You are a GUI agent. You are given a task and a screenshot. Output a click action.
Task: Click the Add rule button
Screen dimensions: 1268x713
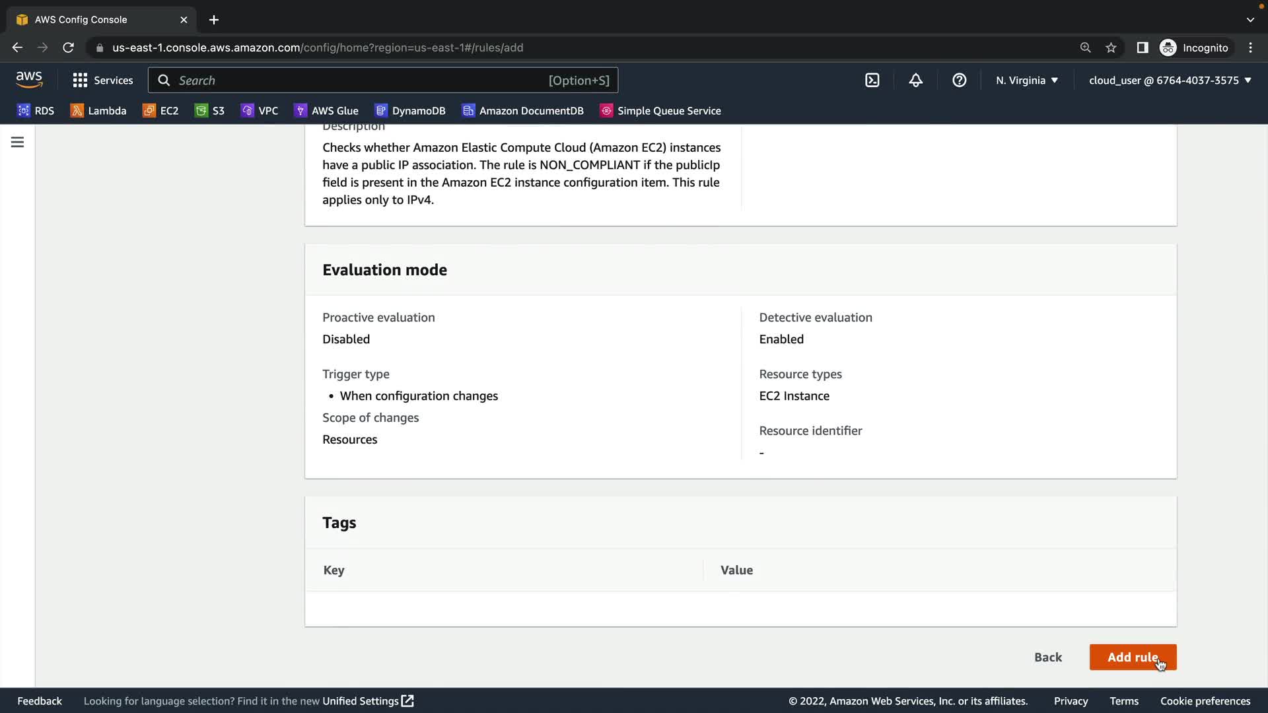click(1132, 657)
